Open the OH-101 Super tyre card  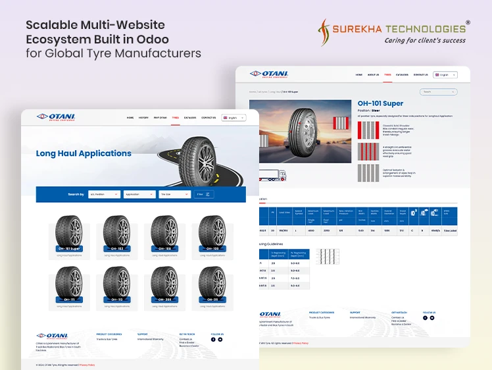pos(69,237)
